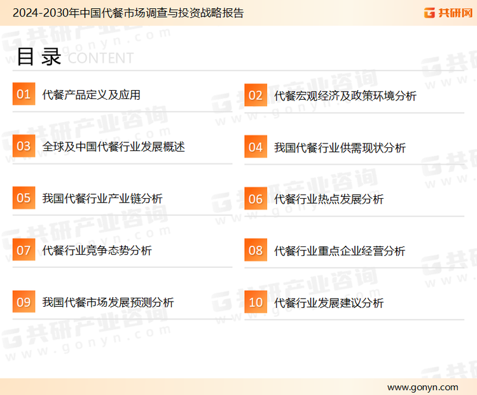Click the CONTENT subtitle text
The image size is (477, 395).
[100, 58]
